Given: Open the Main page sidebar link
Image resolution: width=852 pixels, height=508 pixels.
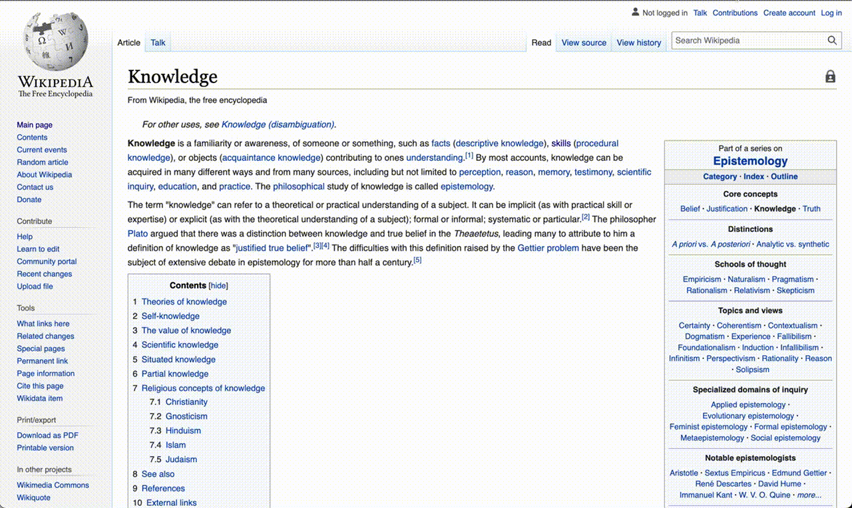Looking at the screenshot, I should (x=35, y=125).
